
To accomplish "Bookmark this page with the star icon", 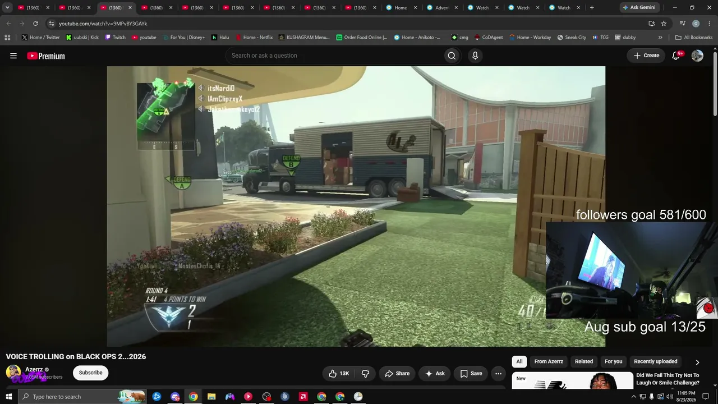I will tap(664, 24).
